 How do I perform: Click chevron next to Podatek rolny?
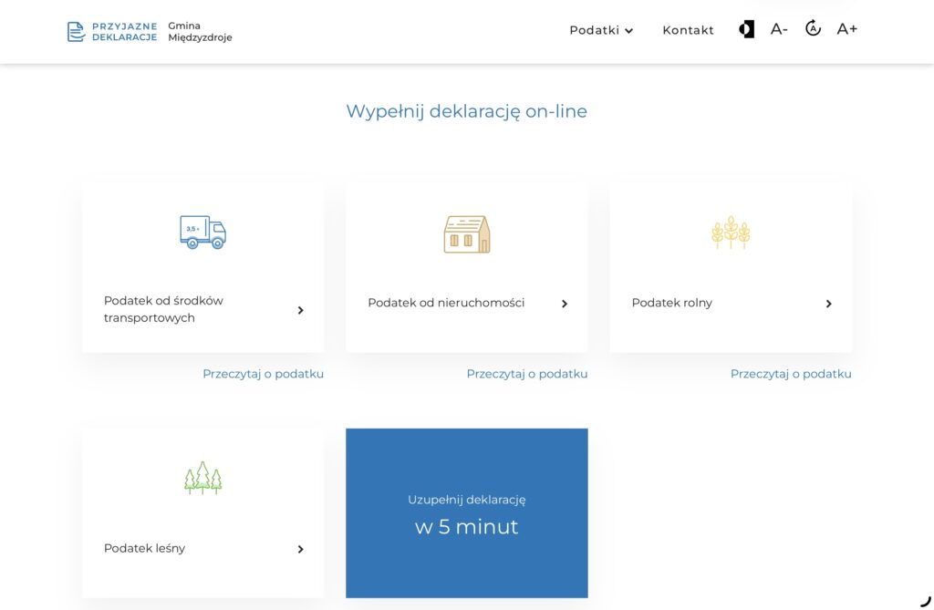[828, 304]
